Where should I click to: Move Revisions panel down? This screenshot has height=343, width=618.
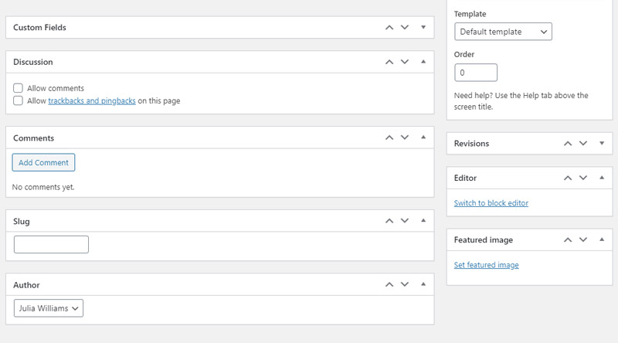click(583, 144)
